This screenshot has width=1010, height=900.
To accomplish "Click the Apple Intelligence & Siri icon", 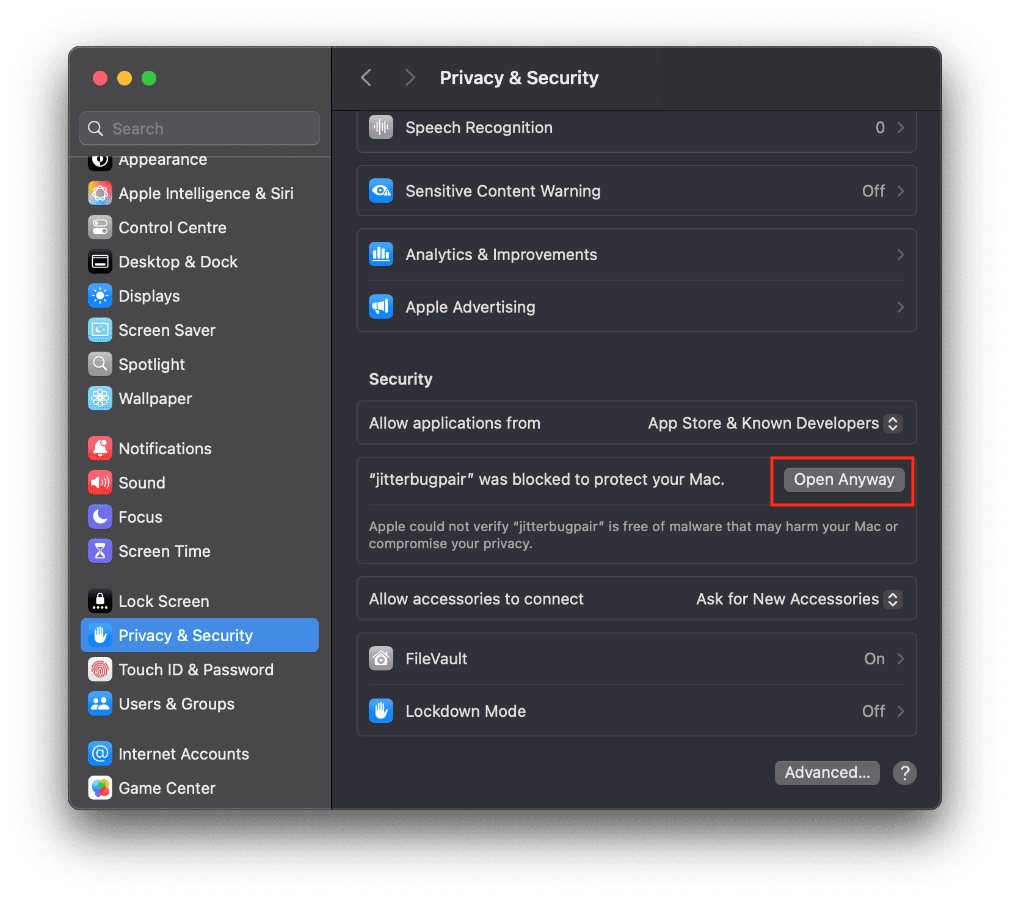I will (x=100, y=194).
